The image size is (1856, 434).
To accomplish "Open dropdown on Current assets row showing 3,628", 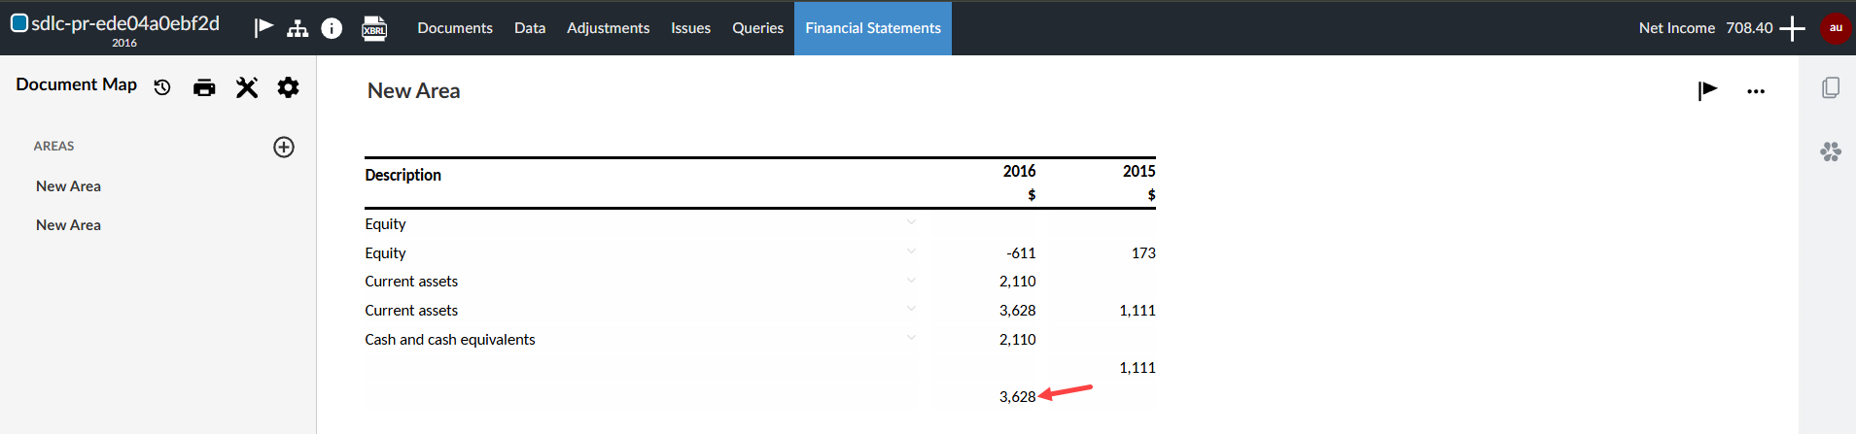I will point(911,309).
